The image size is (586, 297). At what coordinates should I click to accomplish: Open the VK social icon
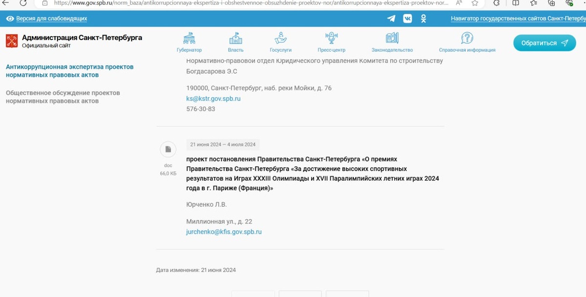click(407, 18)
